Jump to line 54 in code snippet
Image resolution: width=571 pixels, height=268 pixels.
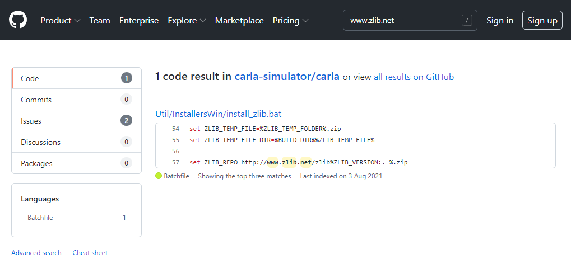[x=176, y=129]
